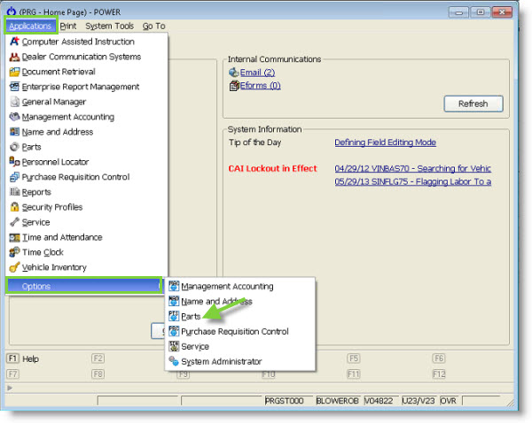The image size is (532, 423).
Task: Click the F7 function key button
Action: (x=13, y=374)
